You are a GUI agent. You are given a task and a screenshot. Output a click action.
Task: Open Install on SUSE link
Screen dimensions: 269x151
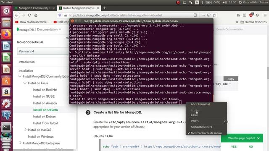click(44, 96)
